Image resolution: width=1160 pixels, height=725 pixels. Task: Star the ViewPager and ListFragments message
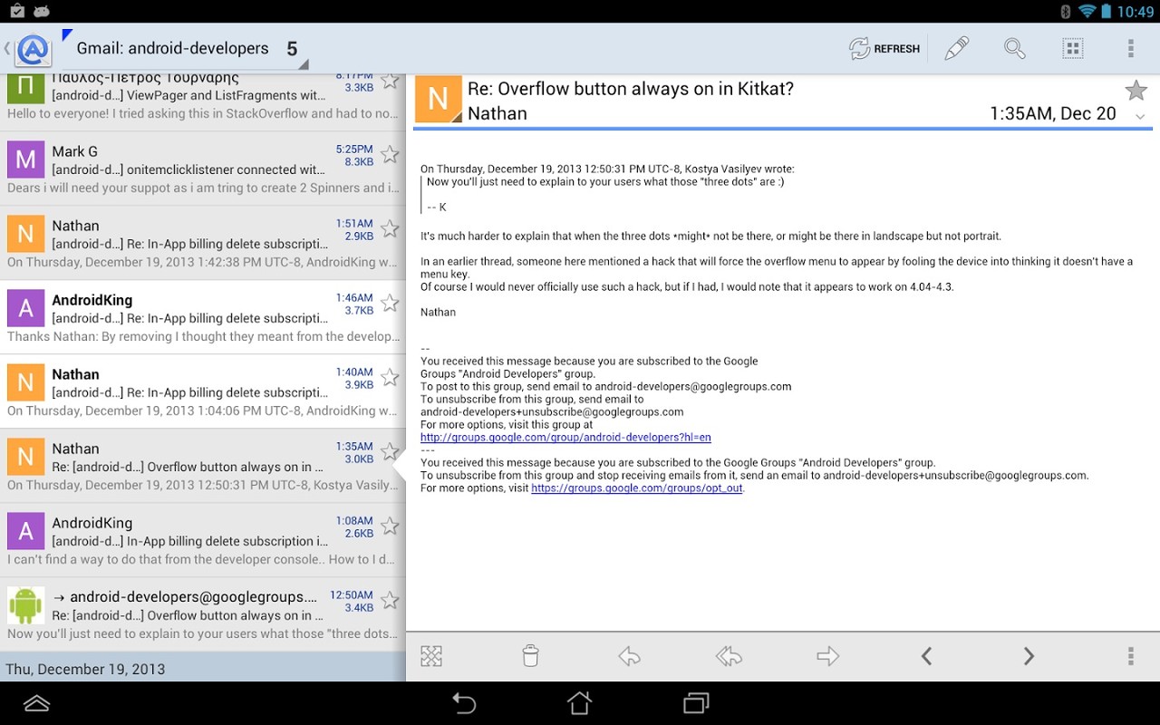[x=390, y=81]
